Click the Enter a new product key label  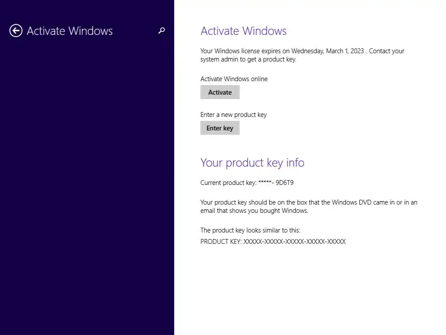233,115
